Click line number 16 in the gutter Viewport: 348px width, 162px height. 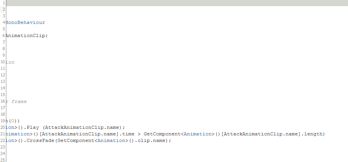pyautogui.click(x=3, y=101)
